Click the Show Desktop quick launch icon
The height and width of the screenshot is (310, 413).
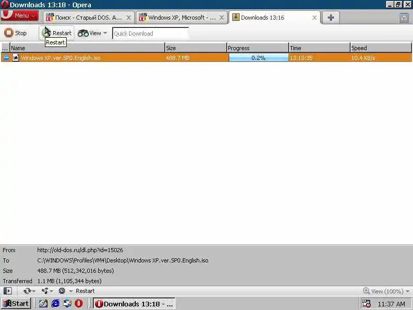43,303
